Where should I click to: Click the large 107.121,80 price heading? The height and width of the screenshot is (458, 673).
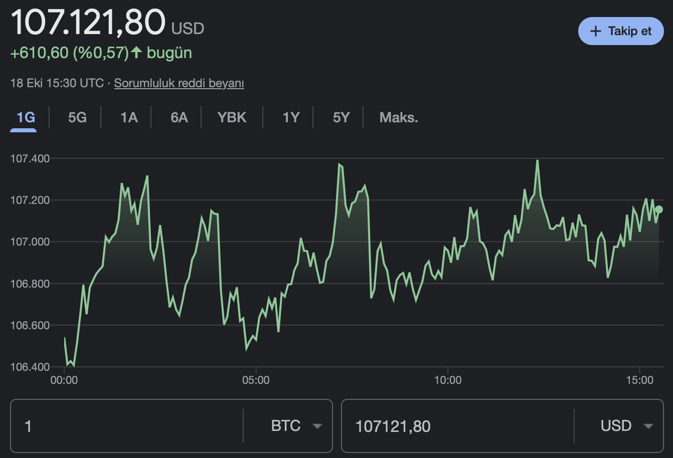pos(88,22)
